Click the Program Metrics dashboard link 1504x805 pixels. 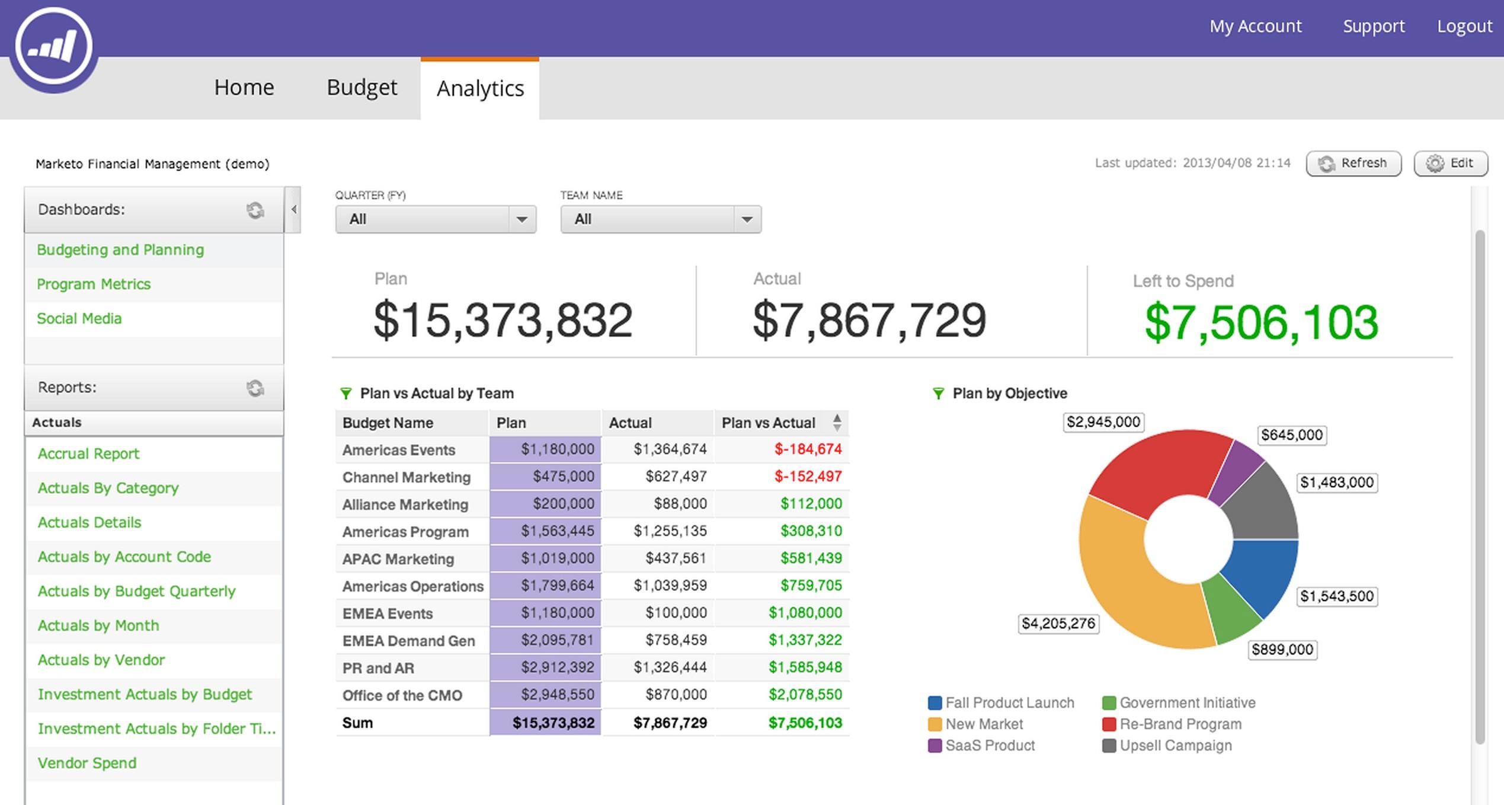tap(94, 283)
